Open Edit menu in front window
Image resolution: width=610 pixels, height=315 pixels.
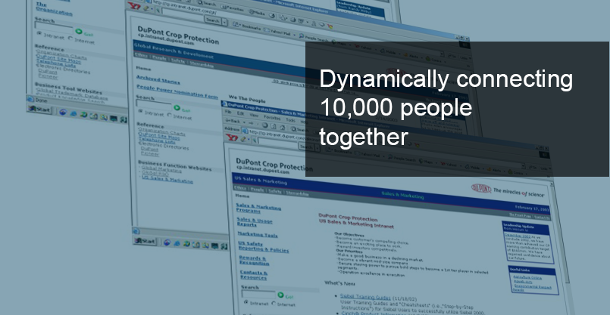(x=240, y=113)
